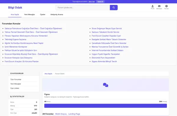Select the Yeni Mesajlar navigation tab
Screen dimensions: 177x116
pos(29,14)
